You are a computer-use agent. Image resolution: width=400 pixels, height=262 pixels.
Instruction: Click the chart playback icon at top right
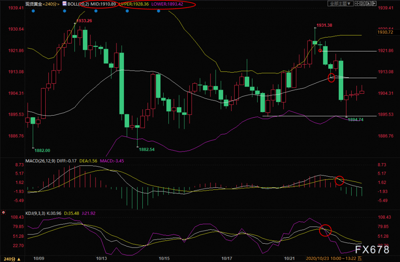pyautogui.click(x=368, y=4)
